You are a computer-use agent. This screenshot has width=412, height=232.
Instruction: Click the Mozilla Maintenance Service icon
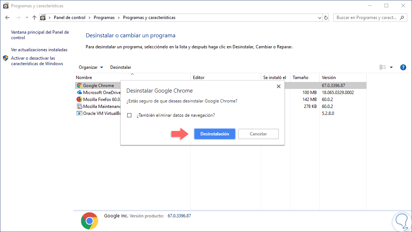[x=79, y=106]
